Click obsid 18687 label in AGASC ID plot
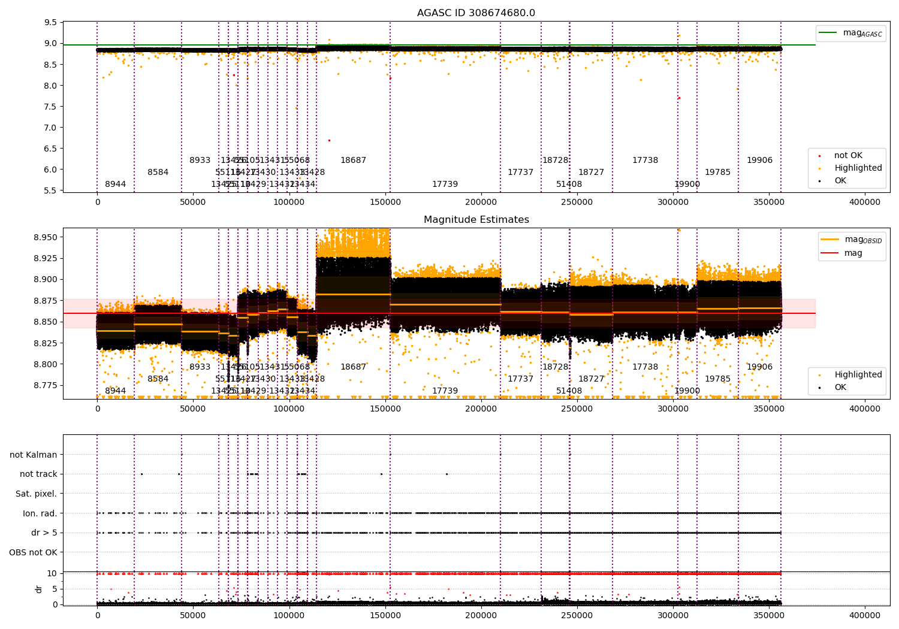The image size is (899, 629). click(353, 160)
